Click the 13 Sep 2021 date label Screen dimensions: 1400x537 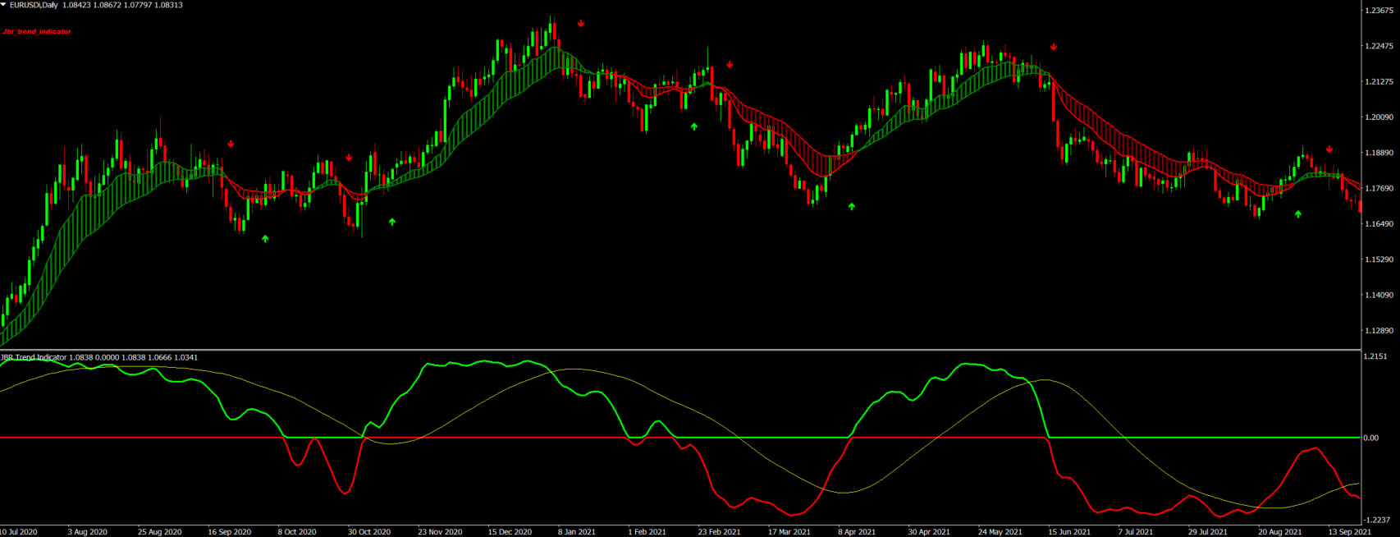(x=1350, y=532)
